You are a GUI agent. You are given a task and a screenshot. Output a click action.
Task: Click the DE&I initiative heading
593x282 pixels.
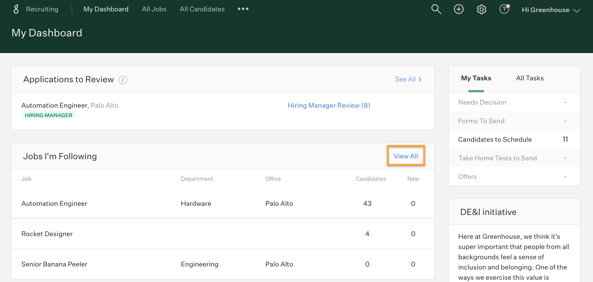(488, 212)
